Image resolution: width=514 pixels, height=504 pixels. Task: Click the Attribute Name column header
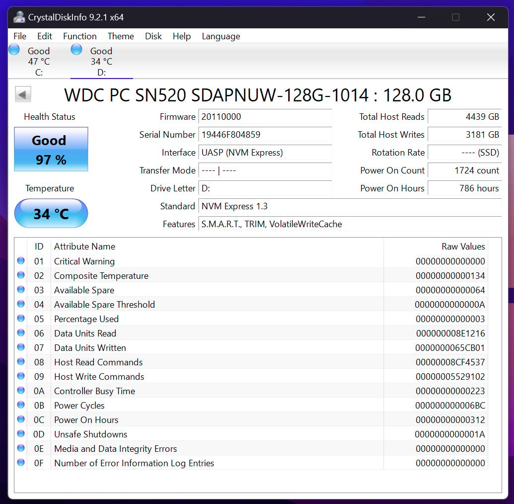click(217, 247)
